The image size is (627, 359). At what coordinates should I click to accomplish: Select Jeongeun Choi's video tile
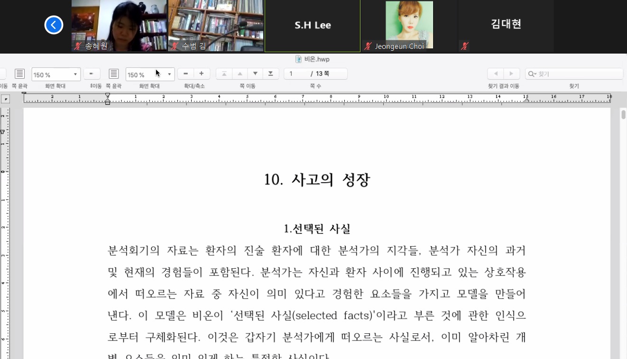tap(409, 26)
